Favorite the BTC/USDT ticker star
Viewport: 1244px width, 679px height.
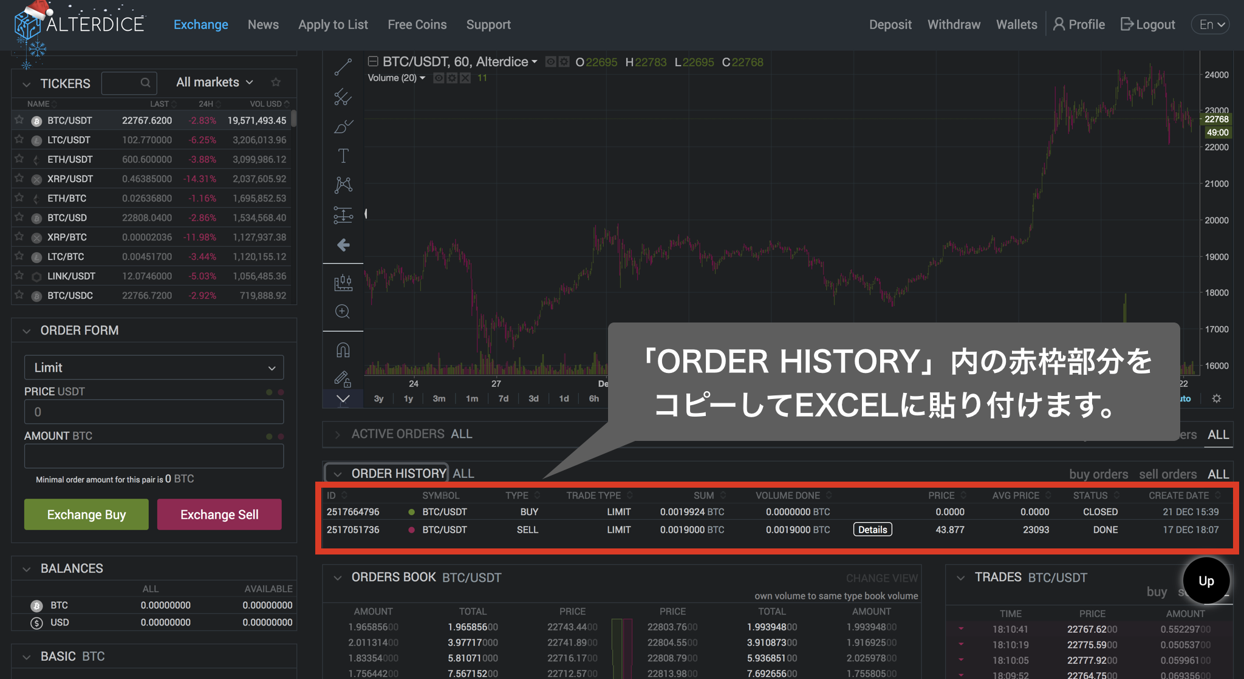[19, 120]
